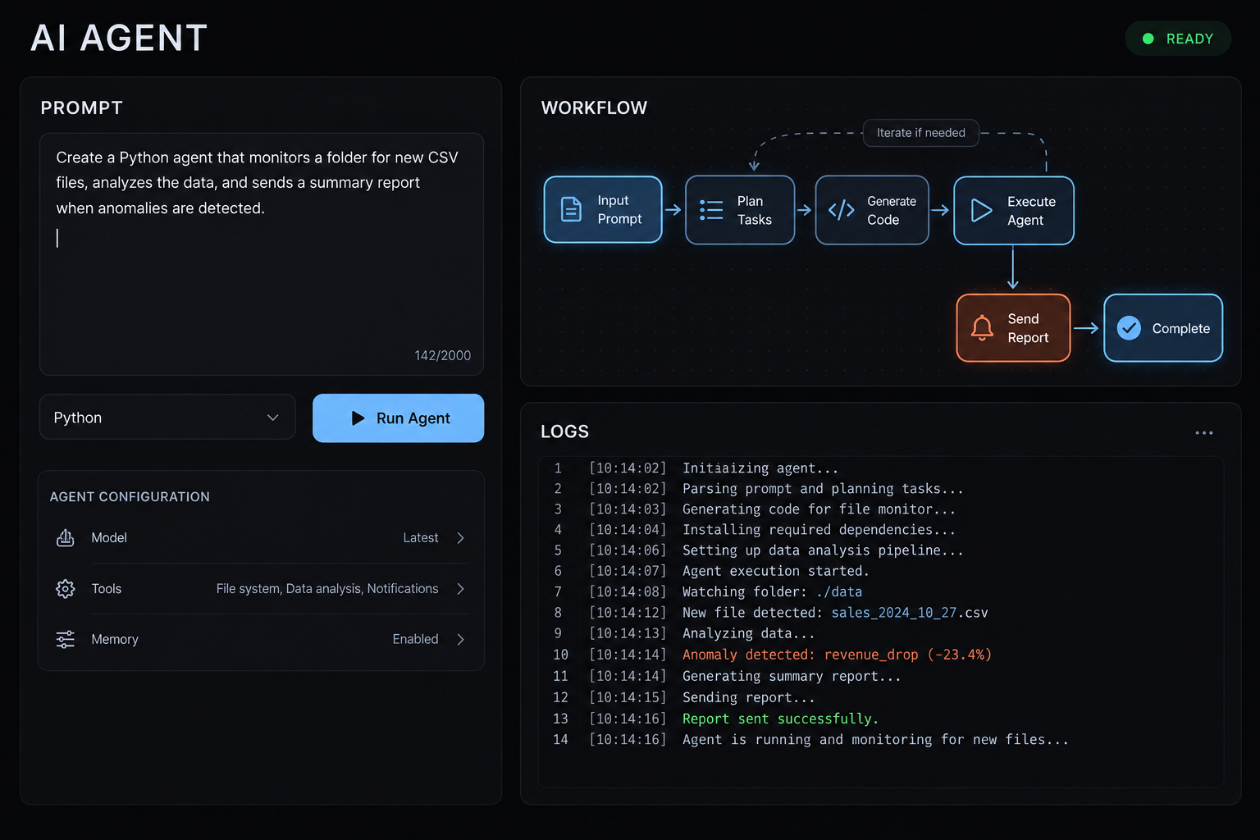1260x840 pixels.
Task: Click the Report sent successfully log line
Action: [x=780, y=719]
